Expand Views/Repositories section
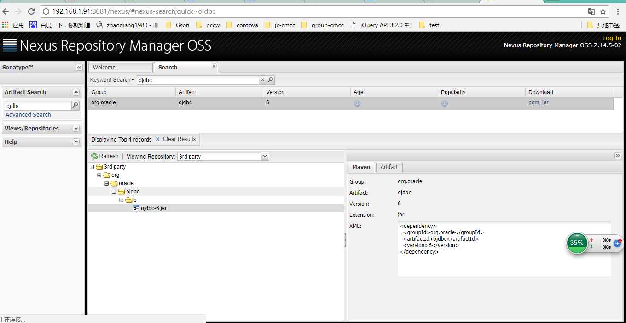The width and height of the screenshot is (626, 323). (x=76, y=129)
